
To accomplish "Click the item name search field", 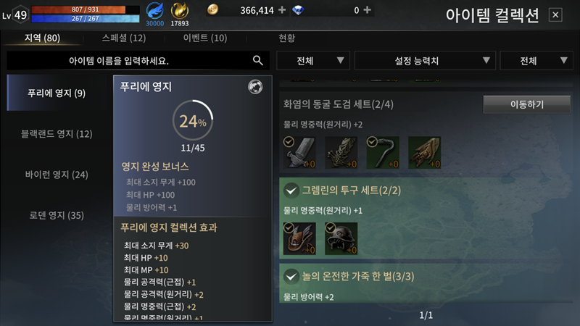I will pos(138,61).
